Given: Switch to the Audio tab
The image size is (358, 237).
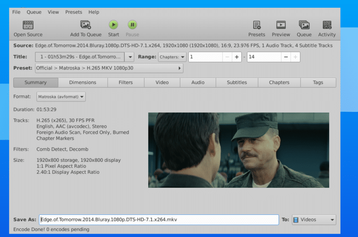Looking at the screenshot, I should (198, 83).
